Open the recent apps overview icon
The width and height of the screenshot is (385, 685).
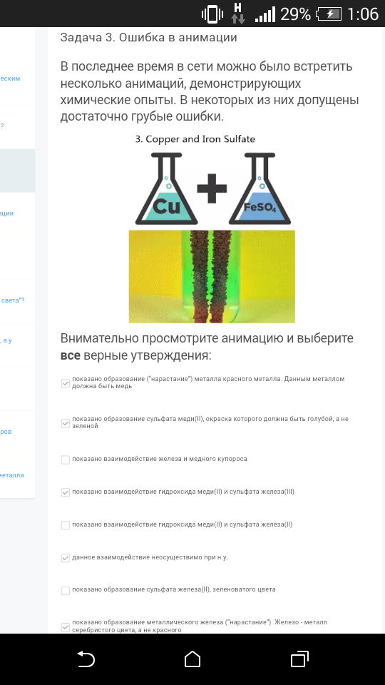tap(299, 659)
